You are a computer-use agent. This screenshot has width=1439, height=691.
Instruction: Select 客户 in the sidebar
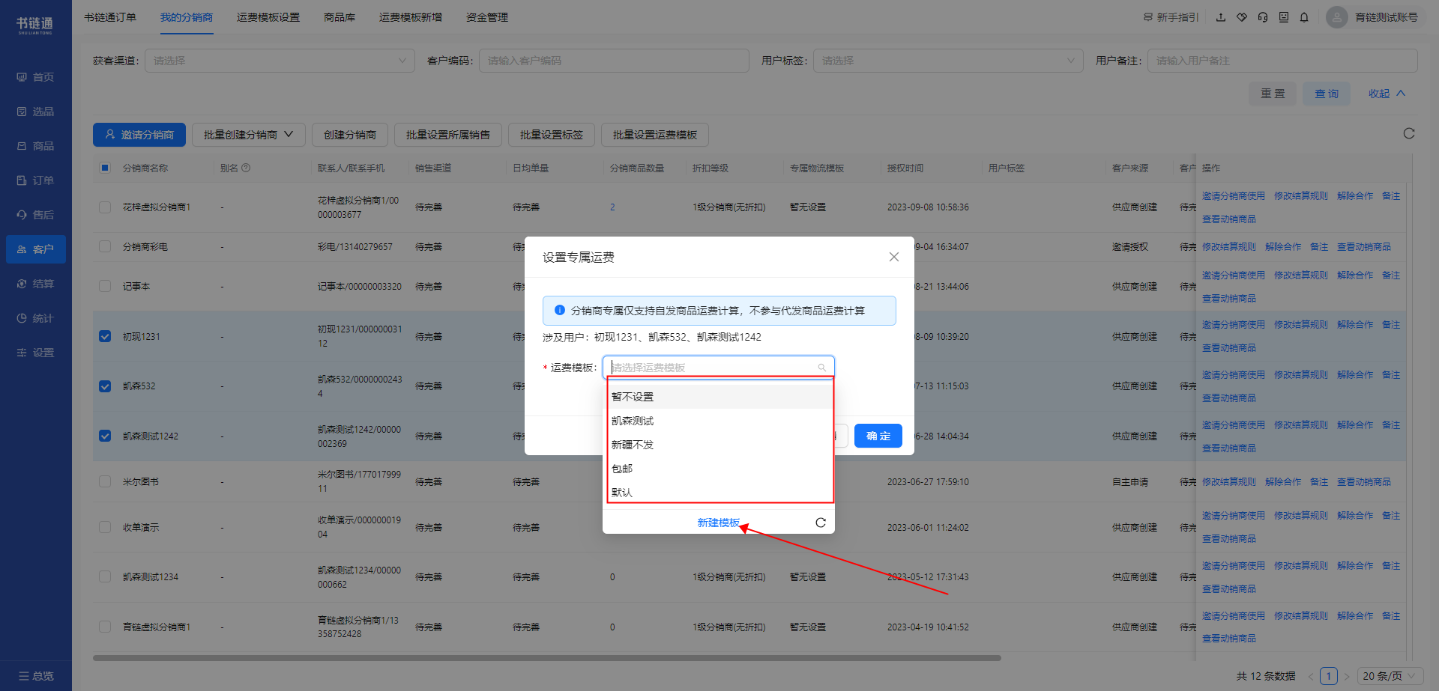click(x=35, y=249)
